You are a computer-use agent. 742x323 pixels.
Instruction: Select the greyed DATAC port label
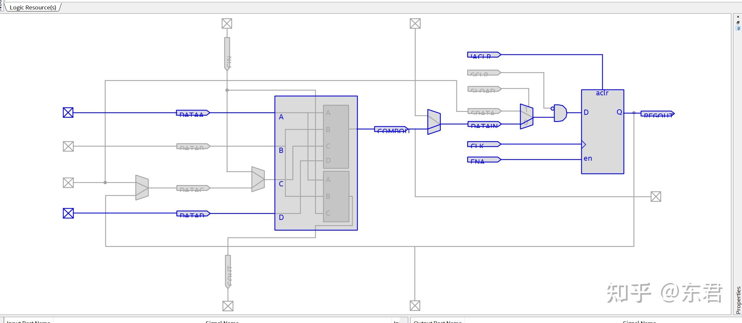[193, 188]
